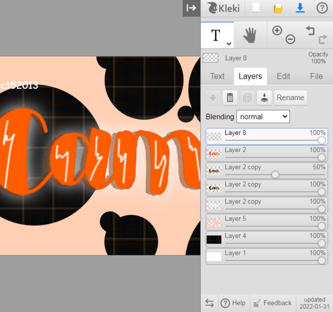Click the white thumbnail of Layer 1

point(214,257)
